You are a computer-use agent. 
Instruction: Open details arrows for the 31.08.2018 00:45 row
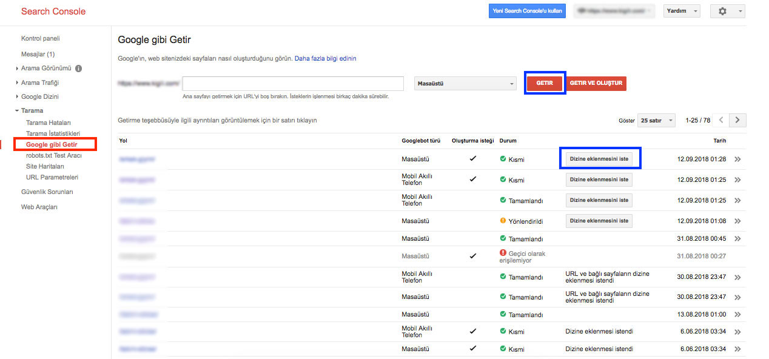(x=737, y=239)
